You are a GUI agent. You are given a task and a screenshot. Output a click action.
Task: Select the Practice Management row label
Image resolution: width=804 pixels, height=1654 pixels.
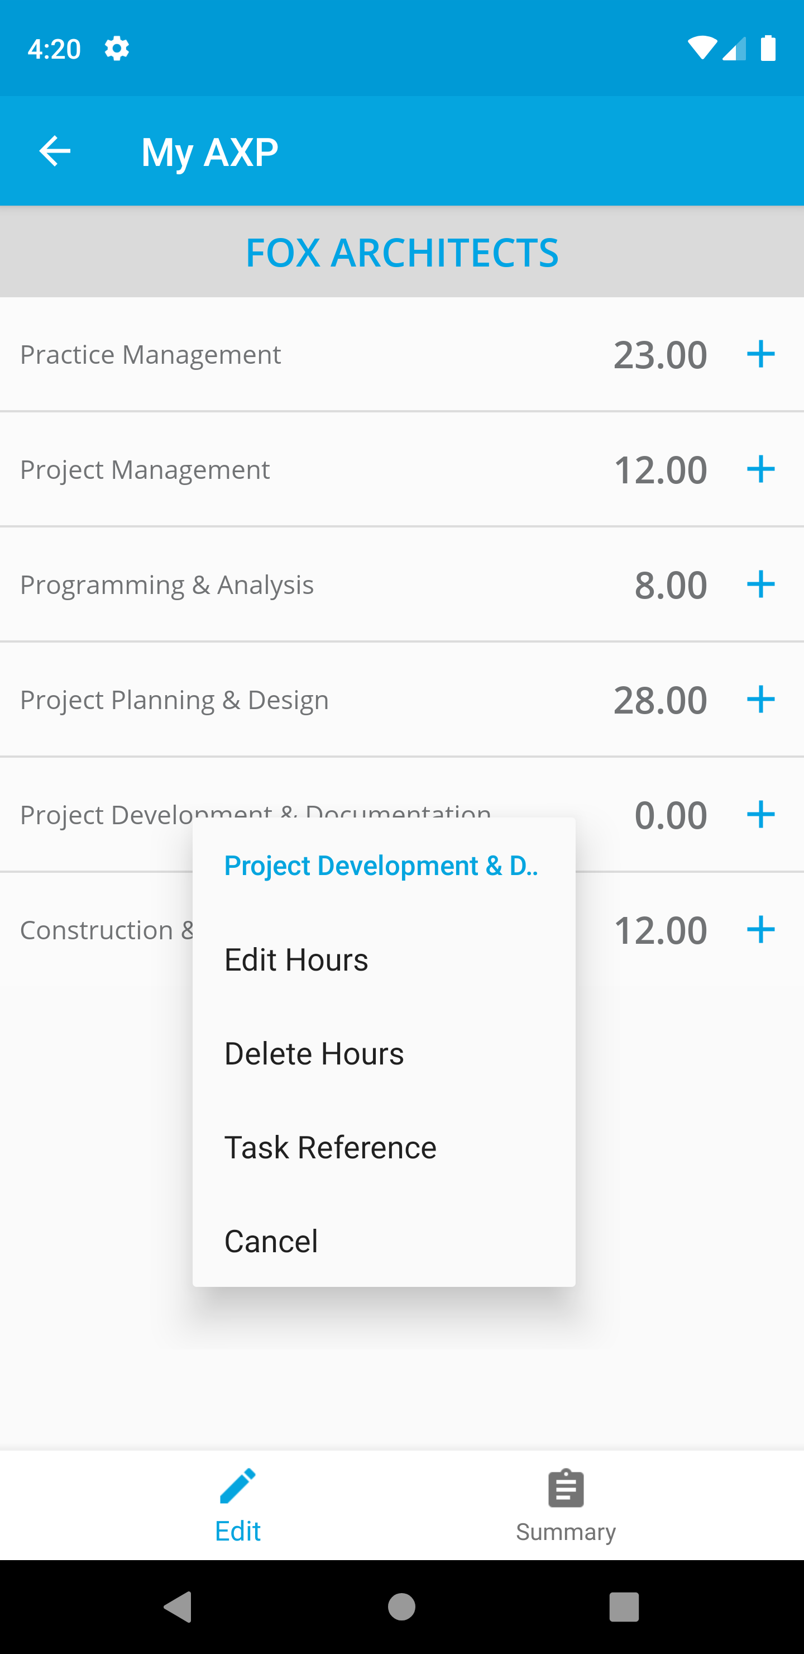pyautogui.click(x=150, y=354)
